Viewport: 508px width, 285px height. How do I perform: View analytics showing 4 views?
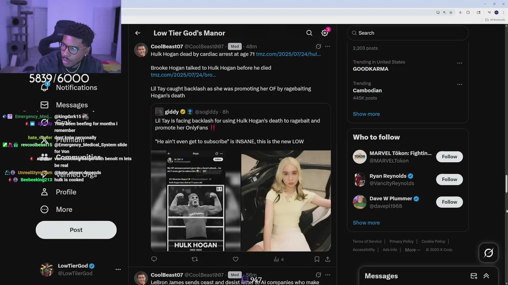pyautogui.click(x=279, y=259)
